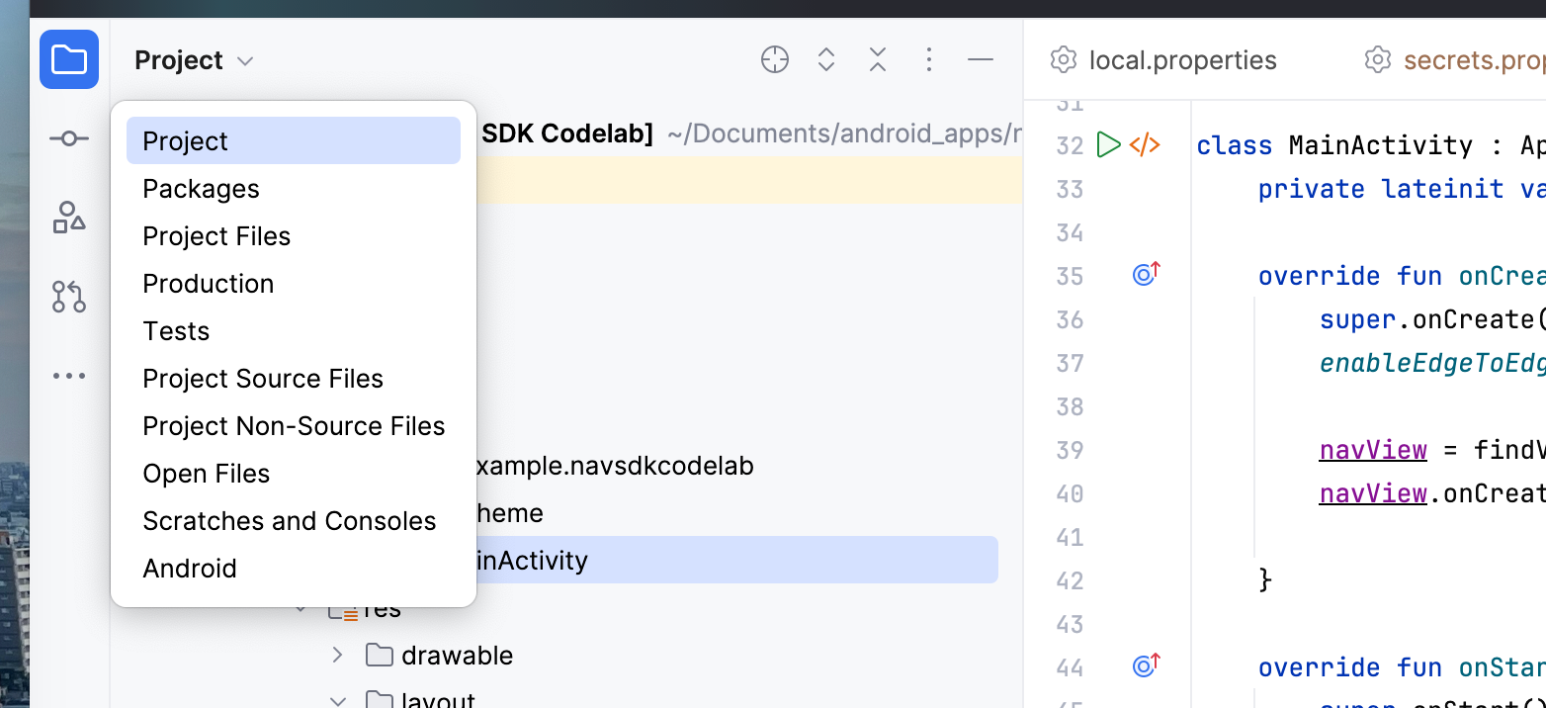Click the gear icon beside local.properties tab

1063,59
